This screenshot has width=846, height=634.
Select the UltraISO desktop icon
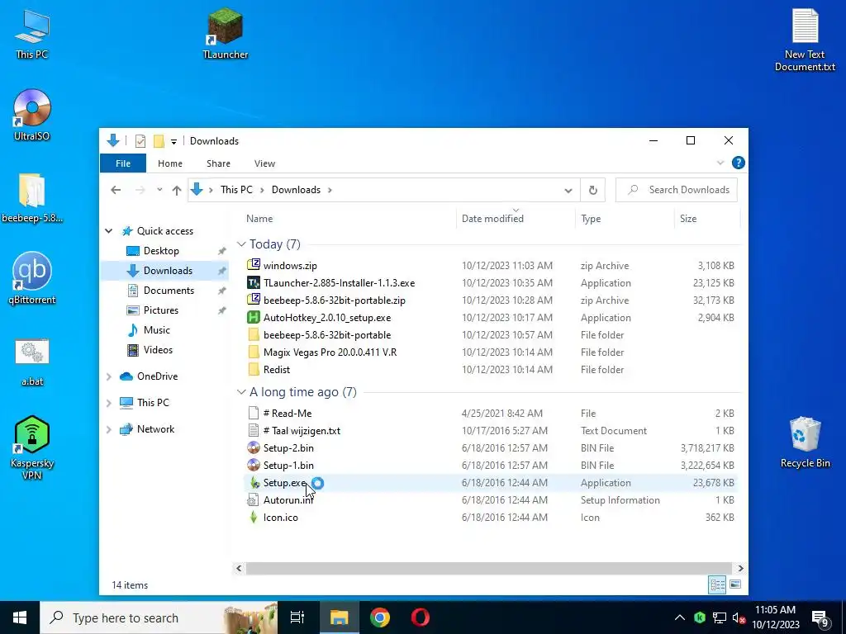[x=32, y=115]
